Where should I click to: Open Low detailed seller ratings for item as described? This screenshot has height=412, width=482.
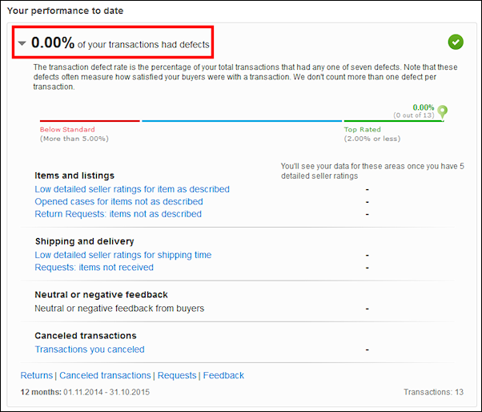[132, 189]
